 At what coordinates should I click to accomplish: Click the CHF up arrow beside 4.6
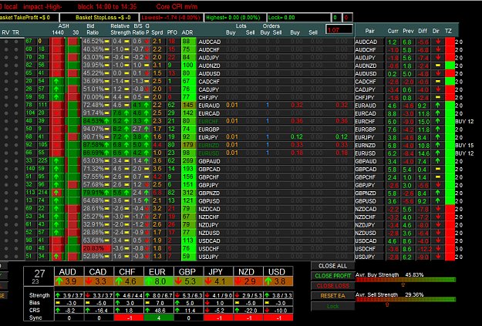click(x=119, y=281)
